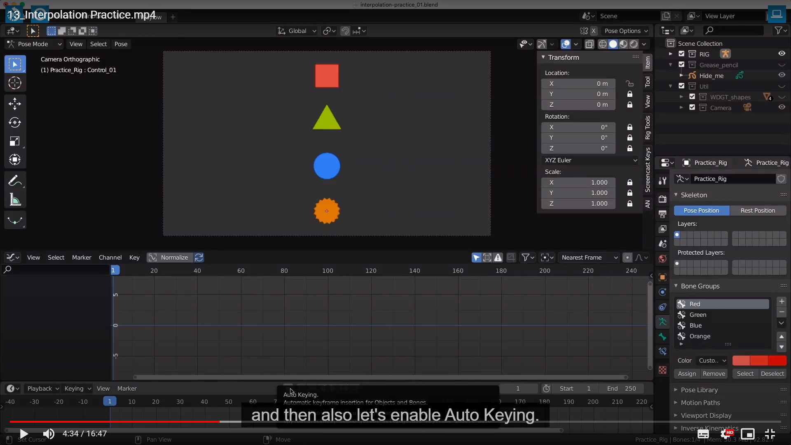The width and height of the screenshot is (791, 445).
Task: Select the 3D Cursor tool
Action: (15, 83)
